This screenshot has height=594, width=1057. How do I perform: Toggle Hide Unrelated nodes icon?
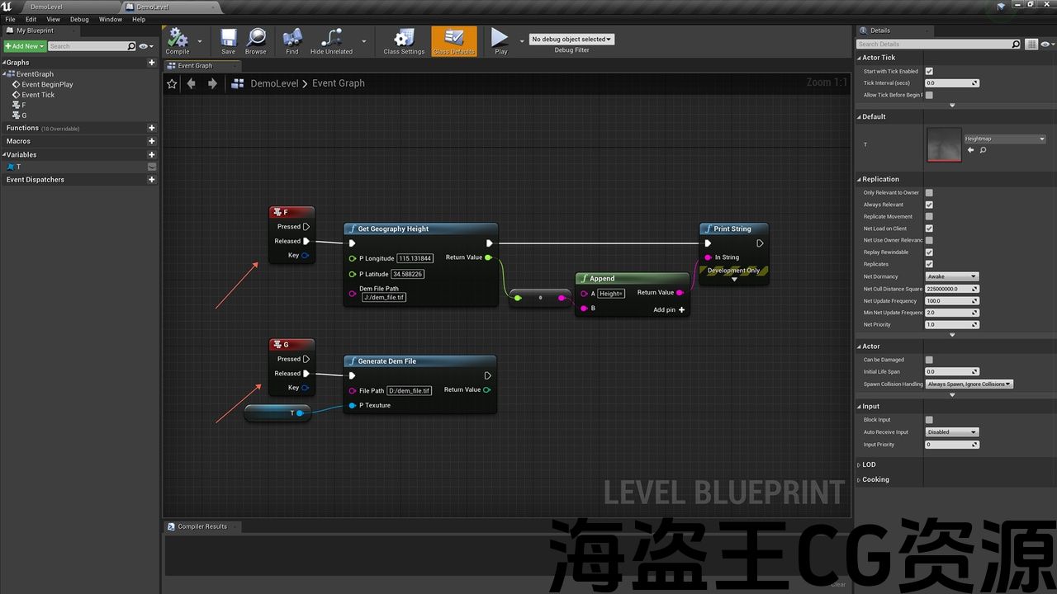331,40
